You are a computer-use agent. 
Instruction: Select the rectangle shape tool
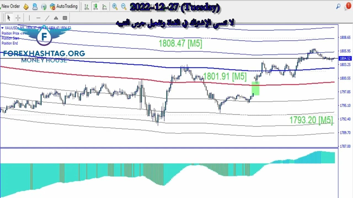[65, 18]
